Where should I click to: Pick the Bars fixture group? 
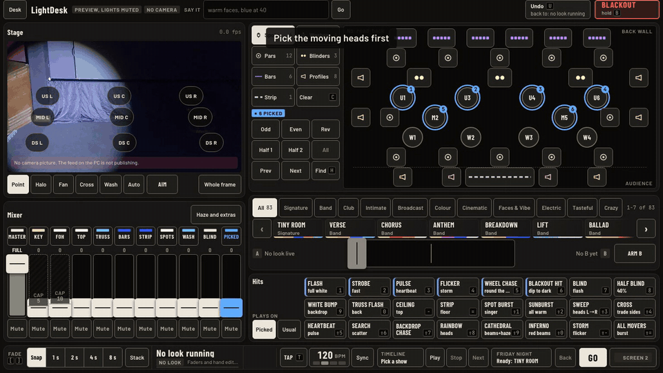(273, 77)
